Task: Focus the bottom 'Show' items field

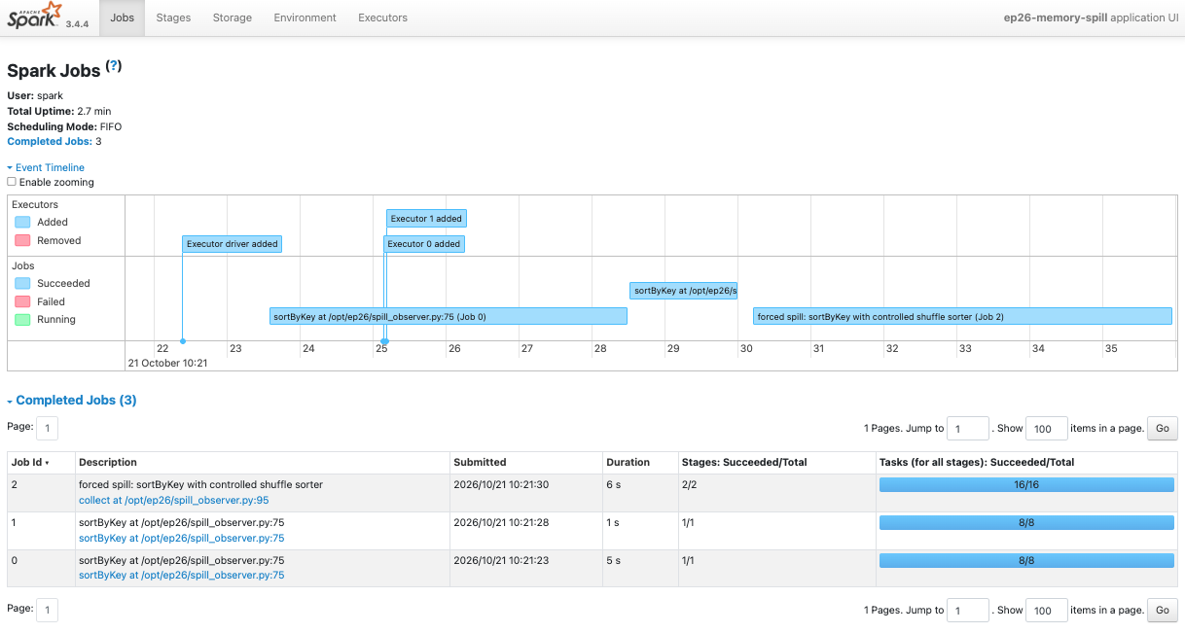Action: pyautogui.click(x=1046, y=610)
